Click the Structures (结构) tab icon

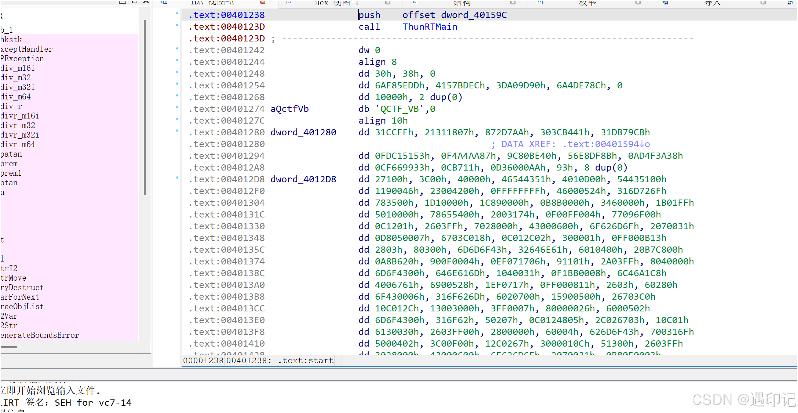pyautogui.click(x=414, y=2)
